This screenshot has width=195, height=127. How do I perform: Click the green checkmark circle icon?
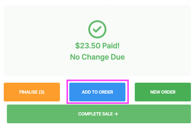pos(97,29)
